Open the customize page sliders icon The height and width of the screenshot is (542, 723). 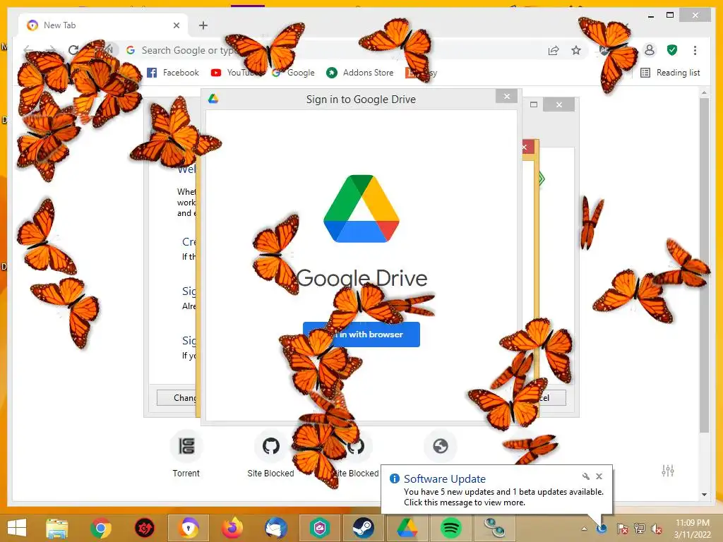(668, 471)
